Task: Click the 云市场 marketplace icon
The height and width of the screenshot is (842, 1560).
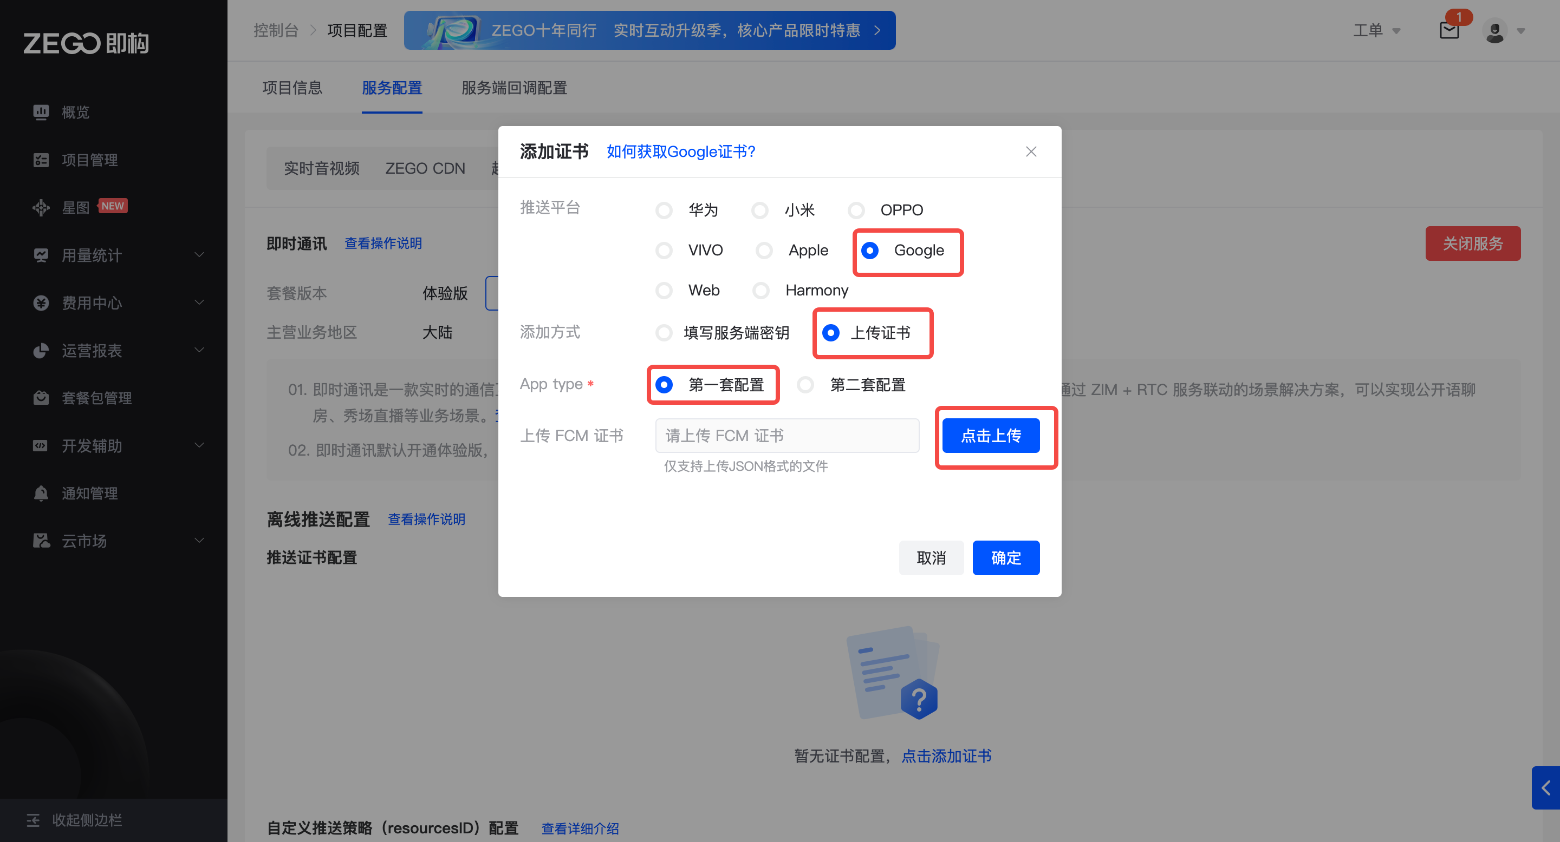Action: (41, 540)
